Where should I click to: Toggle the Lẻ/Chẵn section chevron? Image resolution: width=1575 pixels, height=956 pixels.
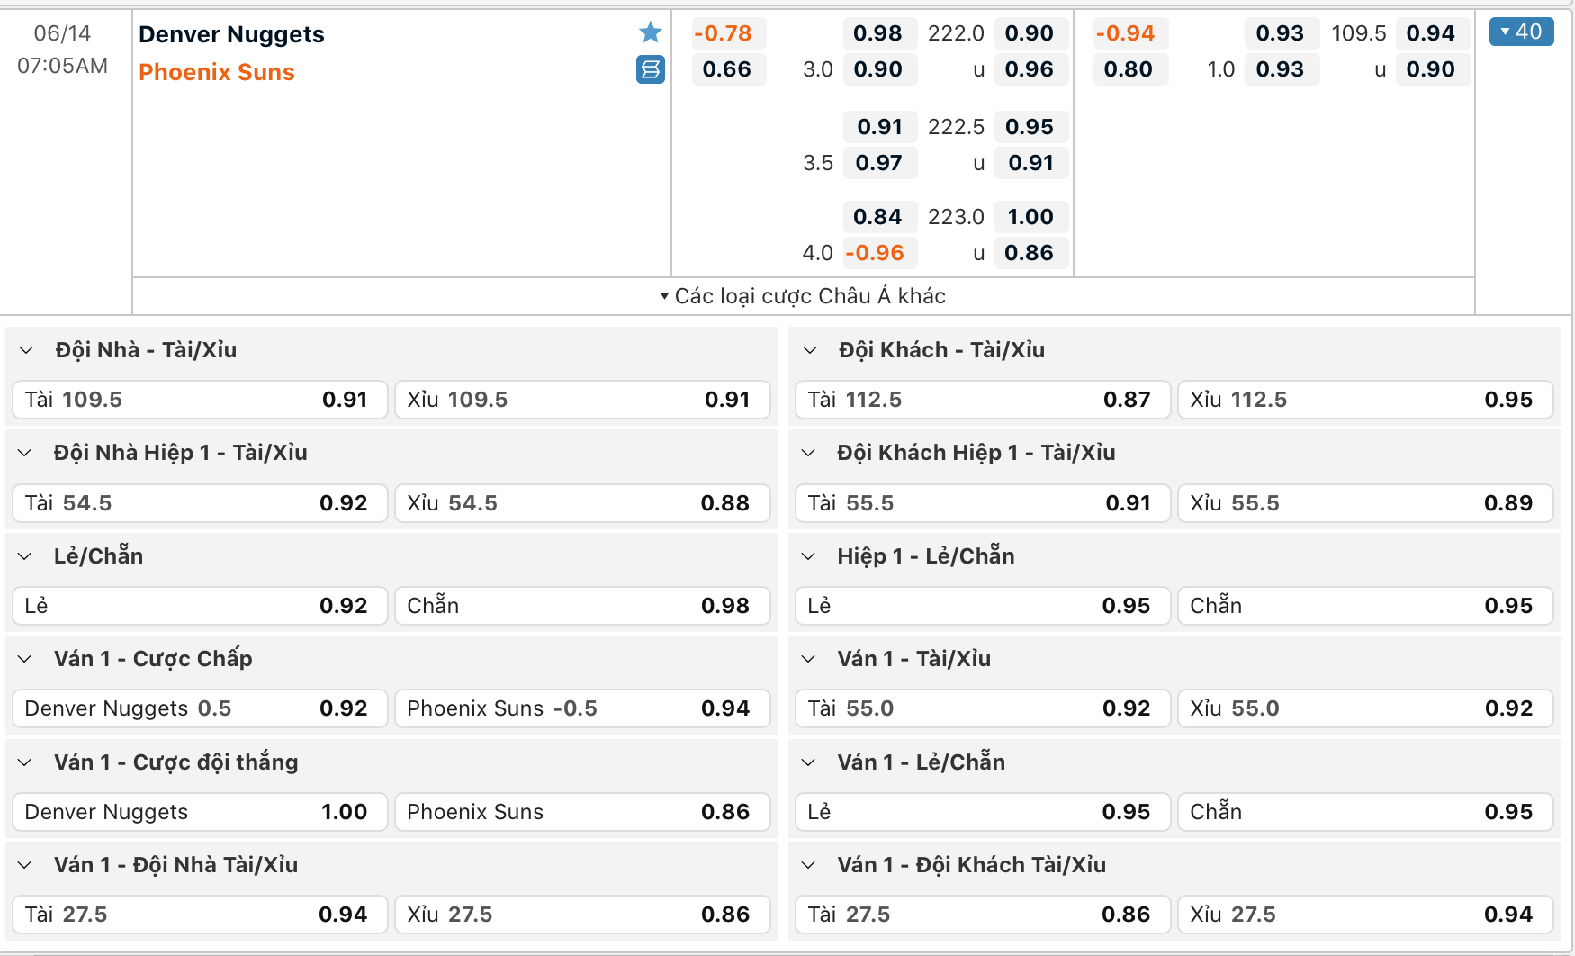(x=25, y=556)
